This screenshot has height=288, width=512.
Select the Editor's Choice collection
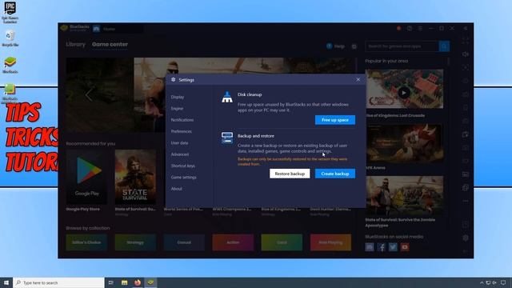click(x=86, y=242)
